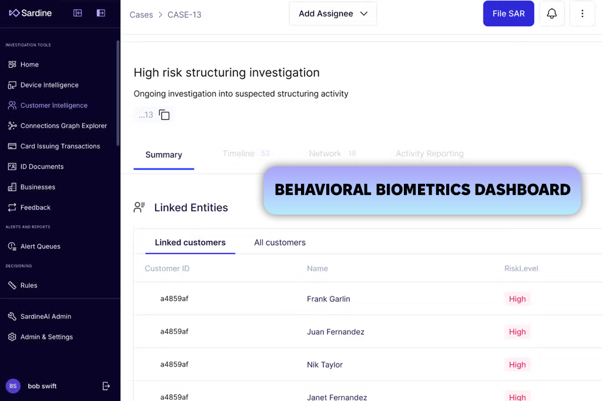Click customer name Janet Fernandez
The width and height of the screenshot is (602, 401).
tap(337, 397)
